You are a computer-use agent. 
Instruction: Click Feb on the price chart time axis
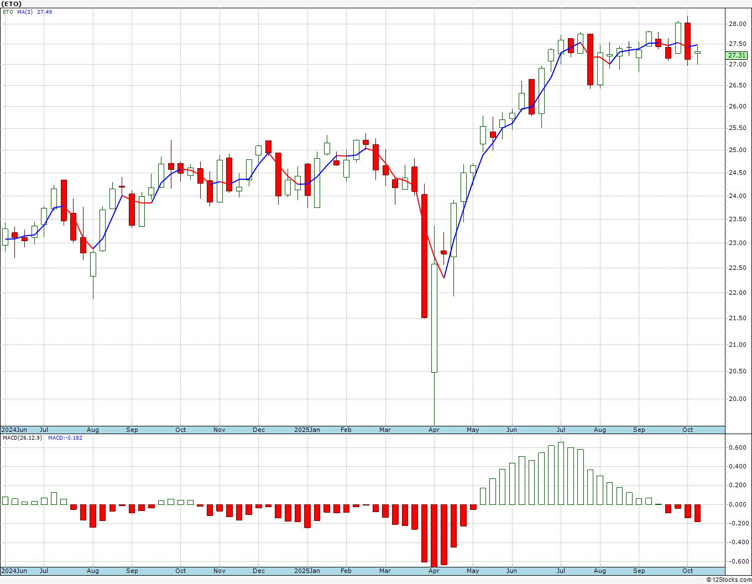pos(346,430)
